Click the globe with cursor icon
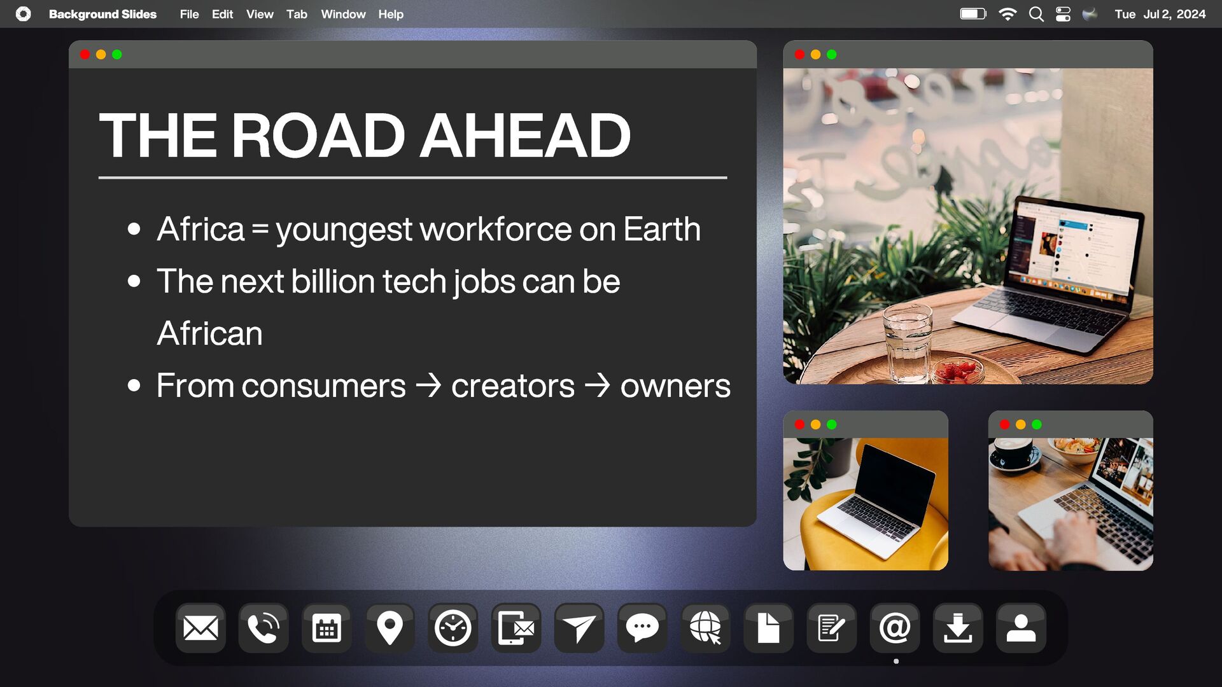 (x=705, y=628)
